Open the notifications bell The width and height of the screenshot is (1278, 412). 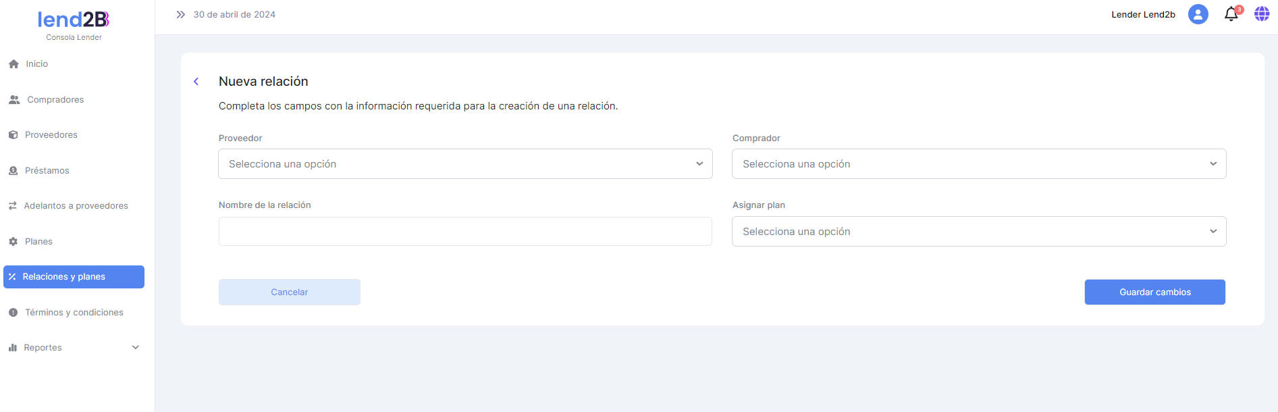[x=1231, y=14]
